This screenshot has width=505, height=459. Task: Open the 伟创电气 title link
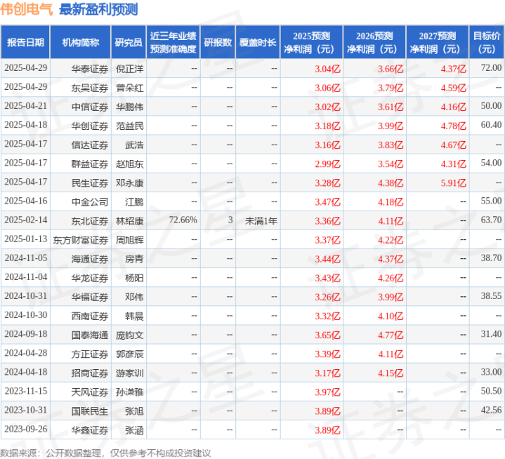(x=27, y=9)
